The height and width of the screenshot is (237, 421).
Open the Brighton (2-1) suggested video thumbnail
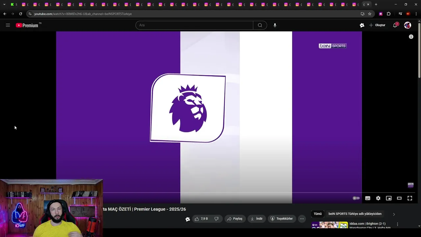click(x=330, y=225)
